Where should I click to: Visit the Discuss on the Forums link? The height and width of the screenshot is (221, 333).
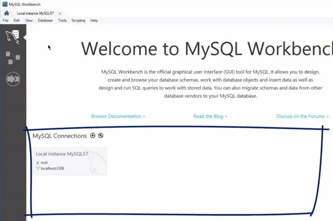coord(302,116)
